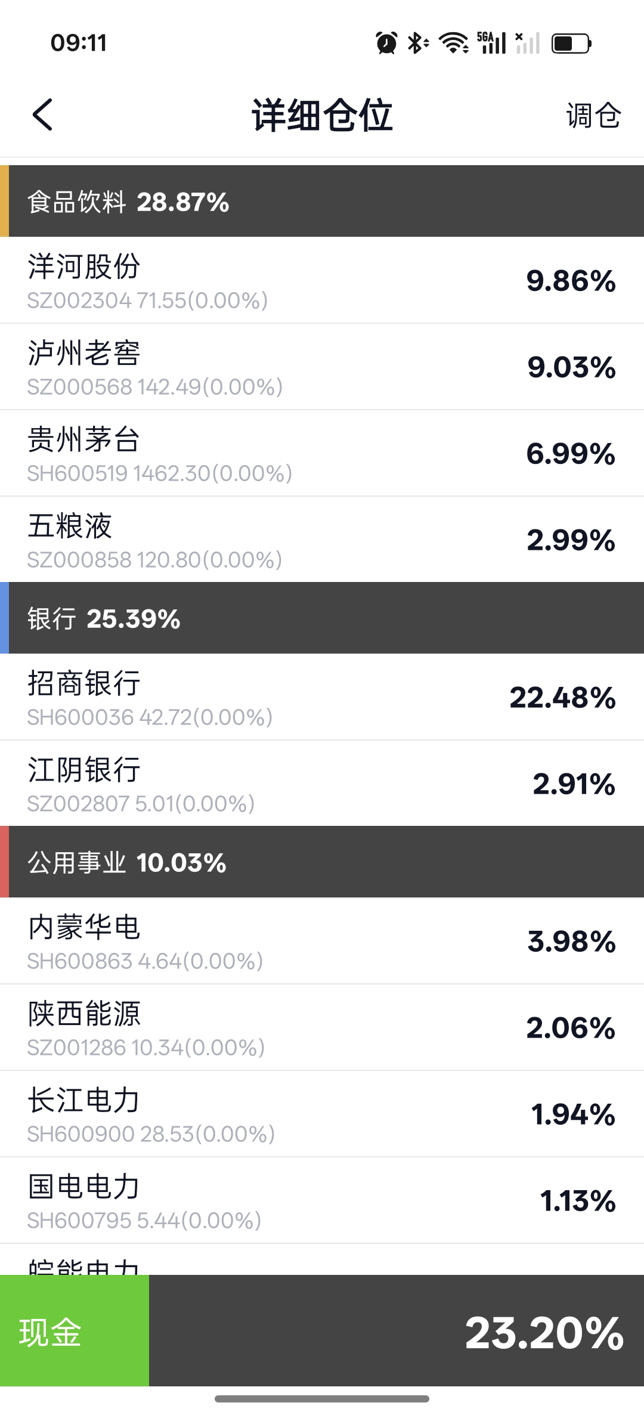Open the 调仓 rebalance button
Screen dimensions: 644x1415
pyautogui.click(x=593, y=115)
